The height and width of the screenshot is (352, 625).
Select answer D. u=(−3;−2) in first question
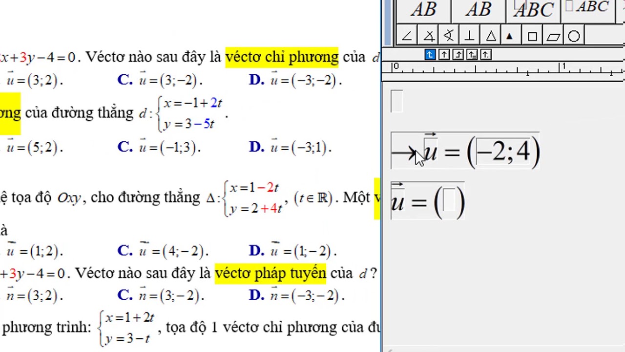(295, 80)
